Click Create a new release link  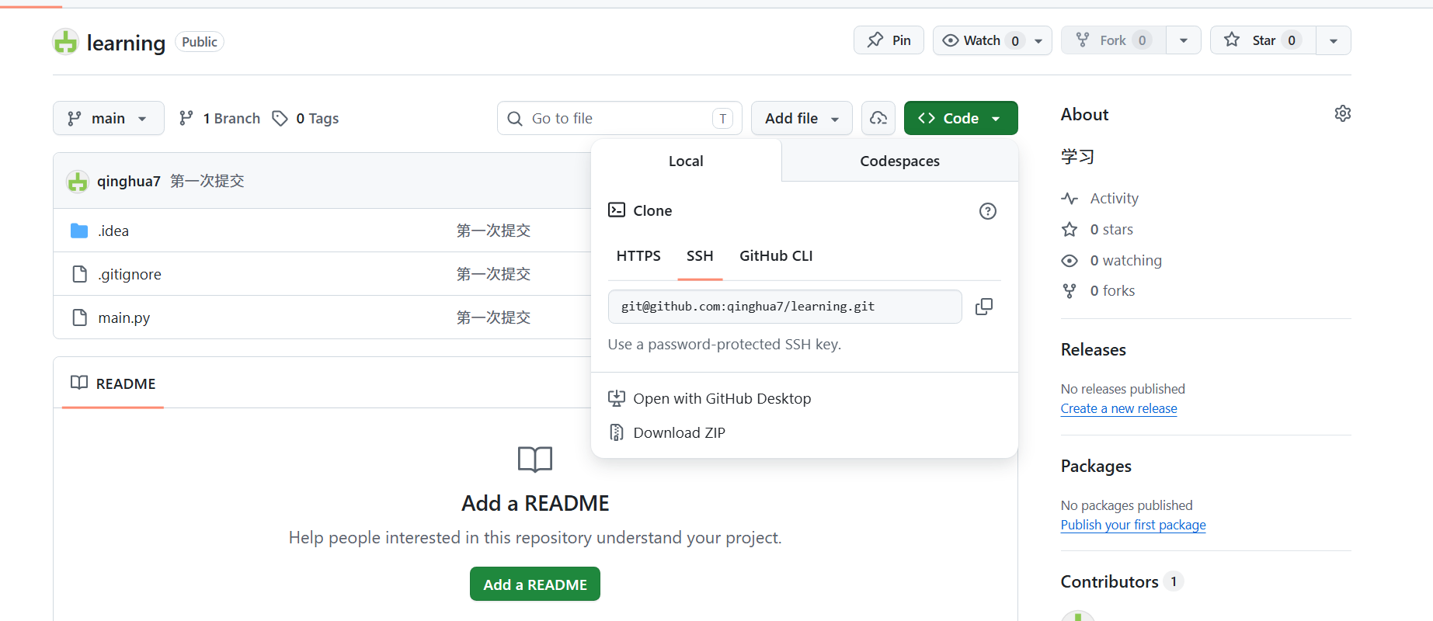point(1119,408)
